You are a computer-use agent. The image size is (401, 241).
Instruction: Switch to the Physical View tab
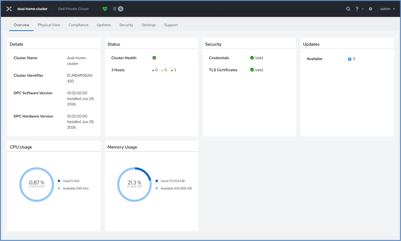49,25
